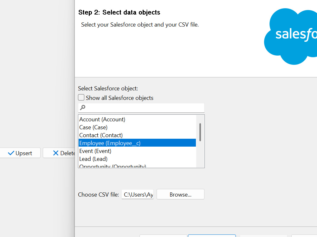Click the object search field
Viewport: 317px width, 237px height.
click(x=141, y=108)
